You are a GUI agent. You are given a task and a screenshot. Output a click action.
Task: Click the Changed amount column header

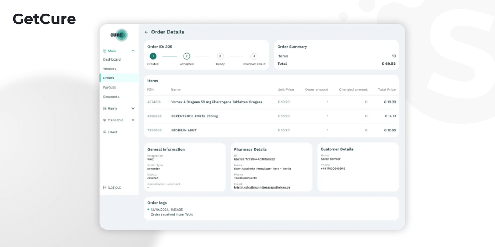[353, 89]
